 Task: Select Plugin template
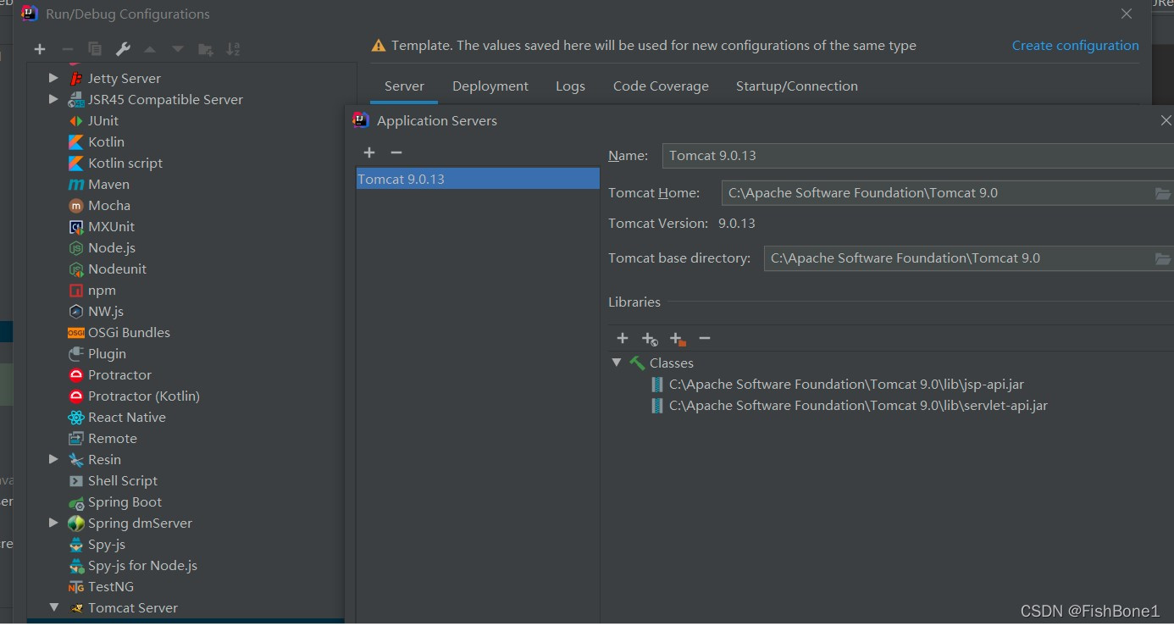(x=107, y=353)
